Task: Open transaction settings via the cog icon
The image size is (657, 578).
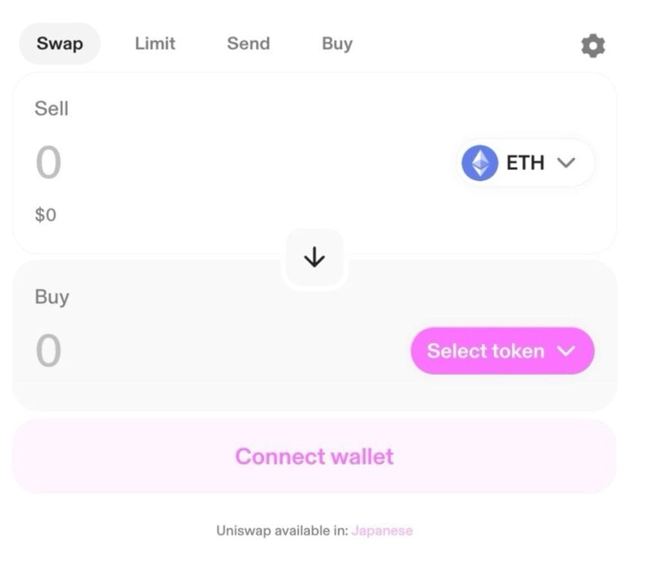Action: pos(592,45)
